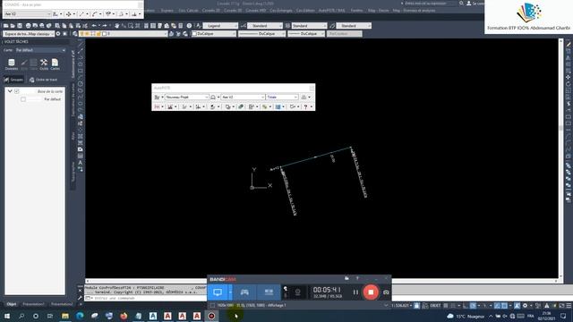This screenshot has width=573, height=322.
Task: Click the drawing horizontal scrollbar
Action: click(x=321, y=281)
